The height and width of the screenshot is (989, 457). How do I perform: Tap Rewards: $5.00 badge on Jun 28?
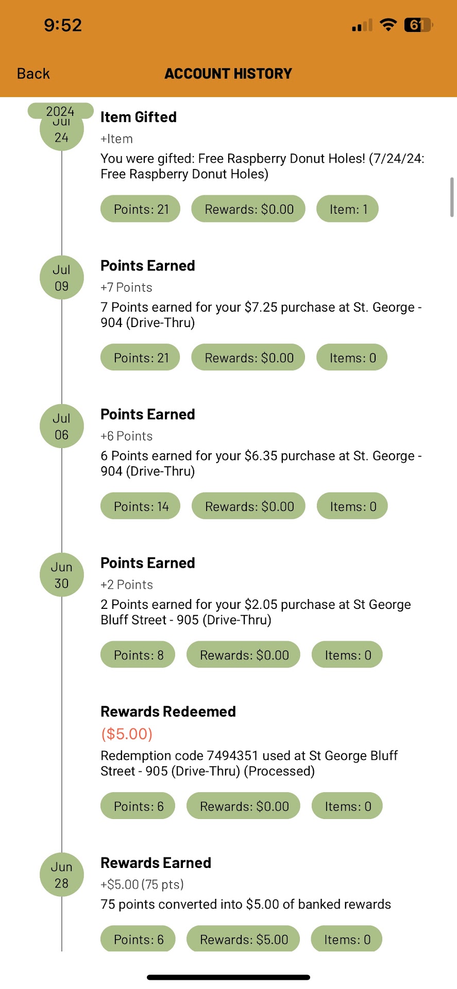pos(244,940)
